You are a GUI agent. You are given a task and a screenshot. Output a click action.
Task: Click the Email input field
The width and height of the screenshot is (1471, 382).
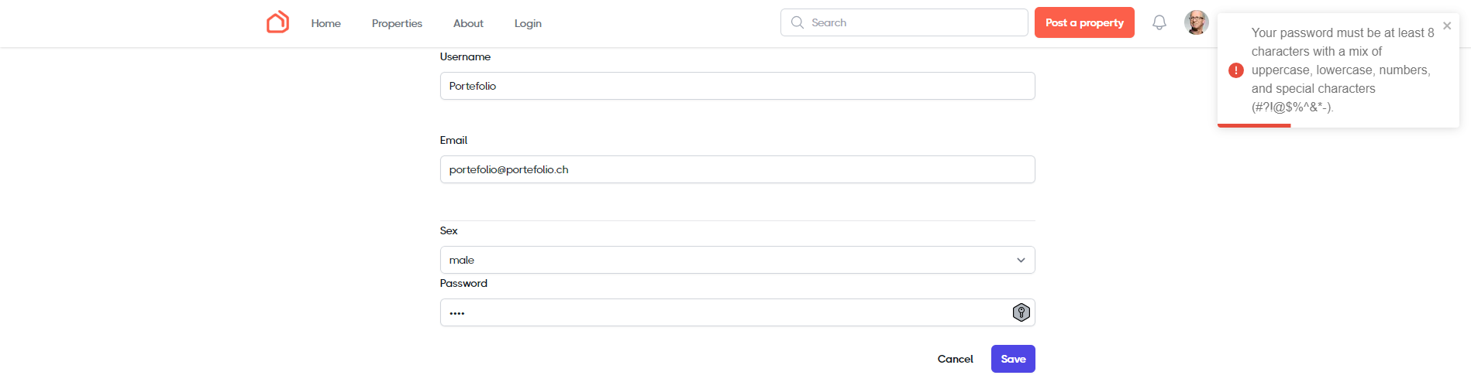[737, 169]
